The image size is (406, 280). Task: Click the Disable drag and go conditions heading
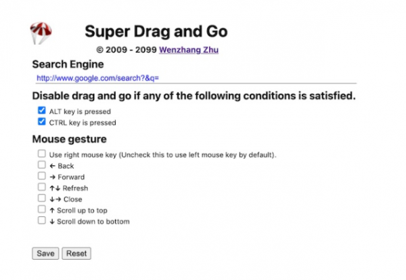coord(194,96)
